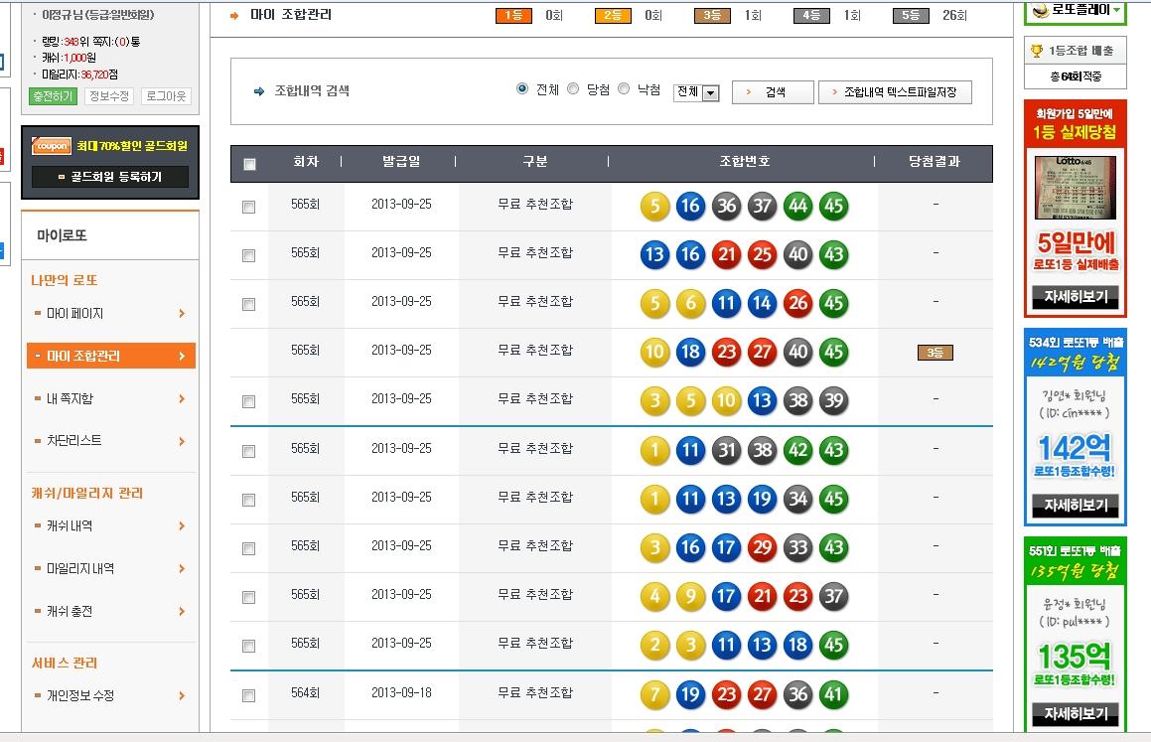
Task: Open 마일리지 내역 from sidebar
Action: (79, 569)
